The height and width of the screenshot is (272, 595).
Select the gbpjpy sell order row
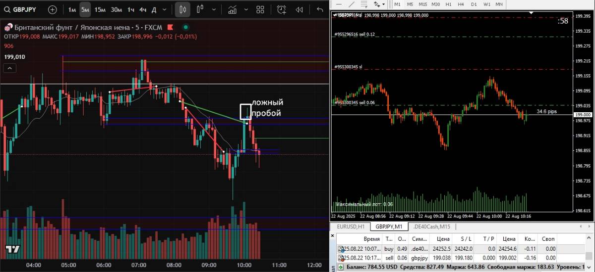coord(446,258)
